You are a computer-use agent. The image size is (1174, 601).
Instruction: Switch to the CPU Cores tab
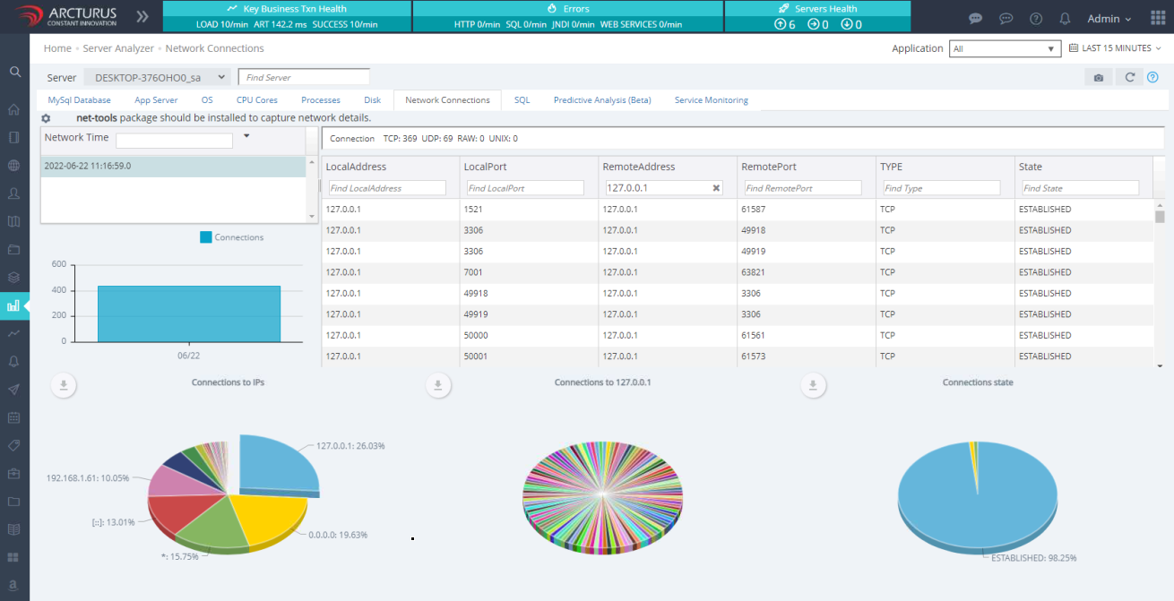pos(257,100)
